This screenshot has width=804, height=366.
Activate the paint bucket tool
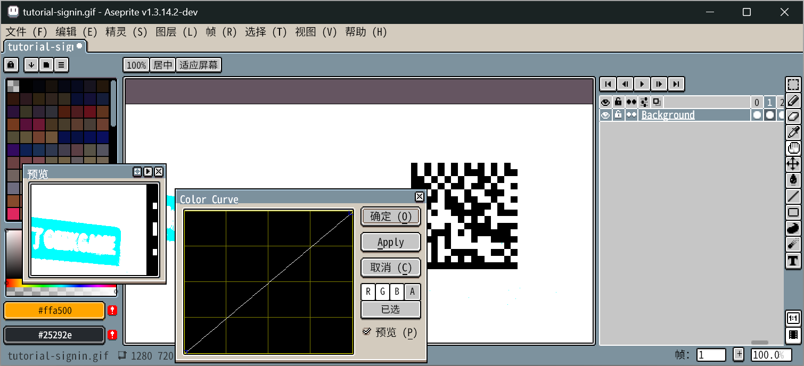tap(793, 180)
